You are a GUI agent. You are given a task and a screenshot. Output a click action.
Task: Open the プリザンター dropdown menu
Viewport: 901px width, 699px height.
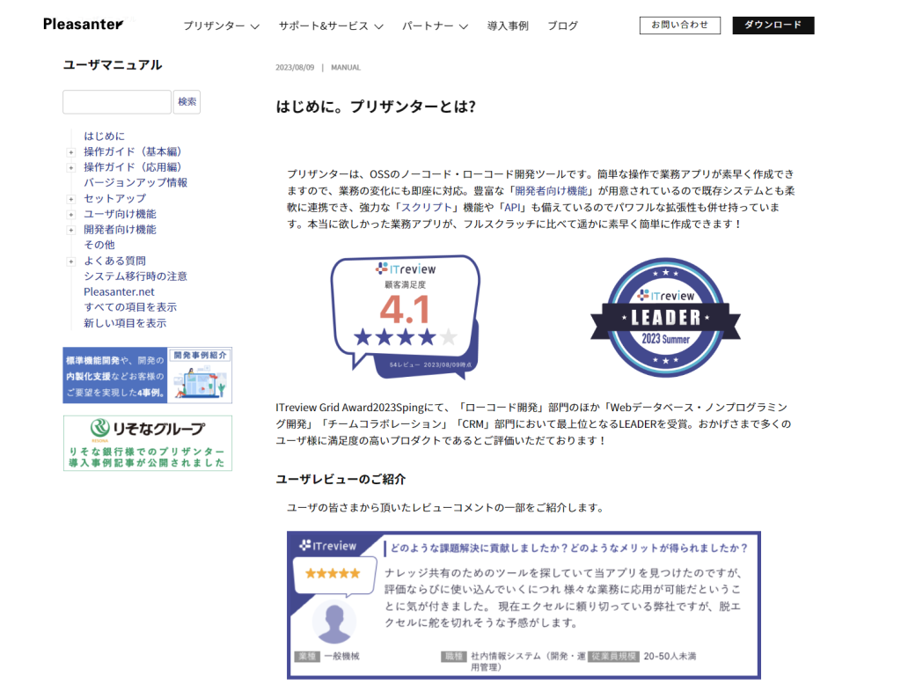pos(221,26)
